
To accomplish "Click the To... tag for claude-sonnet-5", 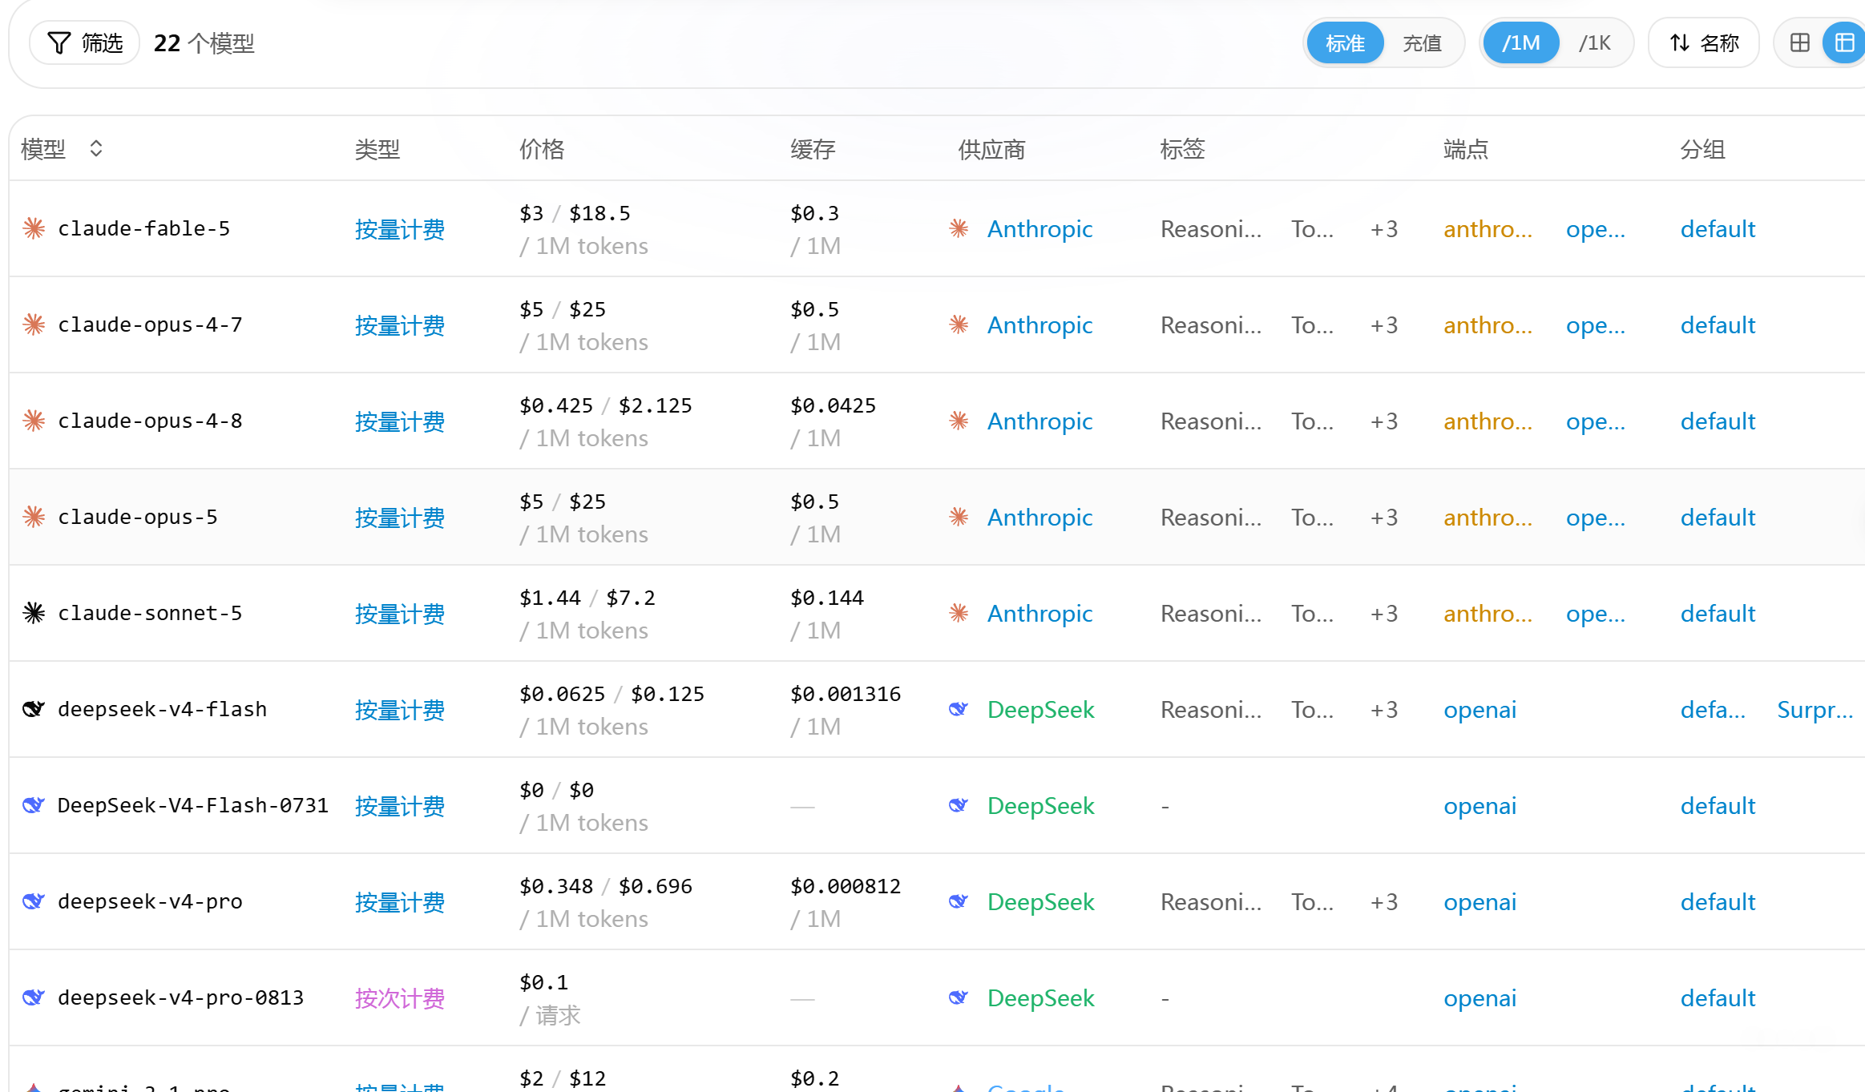I will (1312, 614).
